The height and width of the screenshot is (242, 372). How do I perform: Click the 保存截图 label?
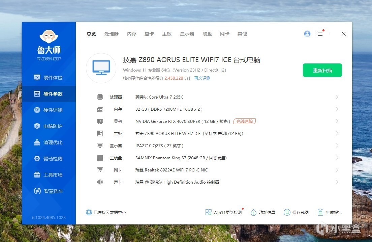(x=301, y=212)
